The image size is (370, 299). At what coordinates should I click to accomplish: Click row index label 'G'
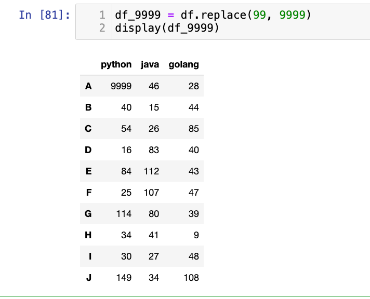[88, 214]
